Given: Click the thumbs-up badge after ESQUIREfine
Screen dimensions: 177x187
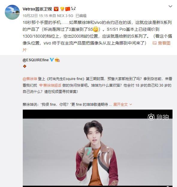Looking at the screenshot, I should [x=57, y=60].
